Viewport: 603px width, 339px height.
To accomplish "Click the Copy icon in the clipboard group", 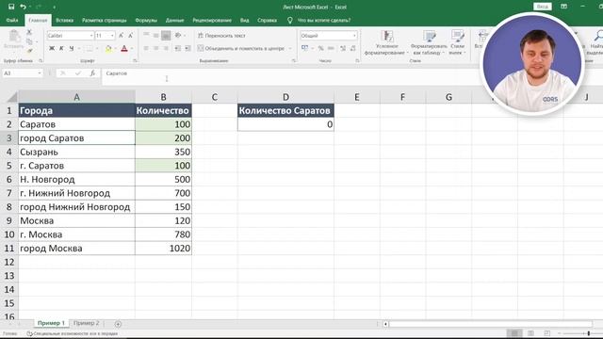I will pos(29,41).
